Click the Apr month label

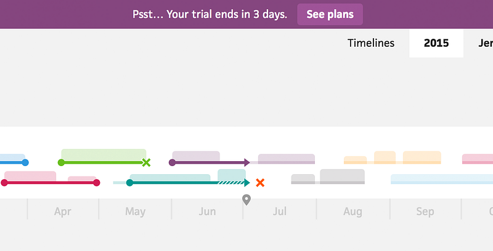click(x=63, y=212)
